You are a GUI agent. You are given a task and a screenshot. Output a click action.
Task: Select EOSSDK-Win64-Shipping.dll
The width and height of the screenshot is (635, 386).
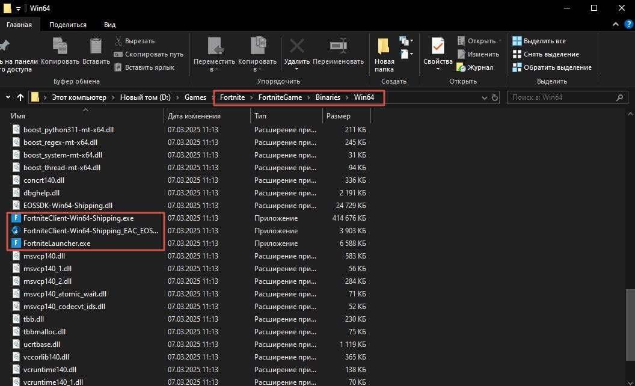pos(68,206)
